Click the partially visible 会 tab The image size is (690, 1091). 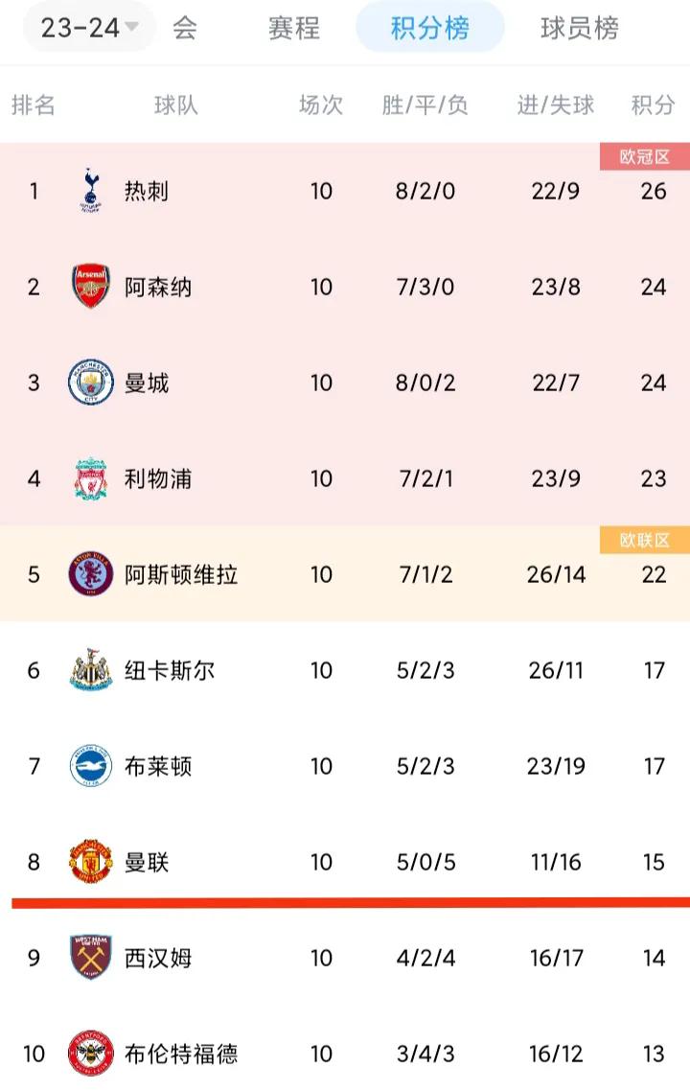[185, 28]
